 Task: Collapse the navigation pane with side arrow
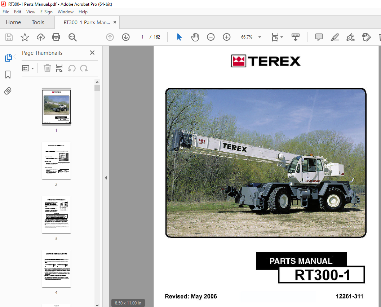[106, 178]
